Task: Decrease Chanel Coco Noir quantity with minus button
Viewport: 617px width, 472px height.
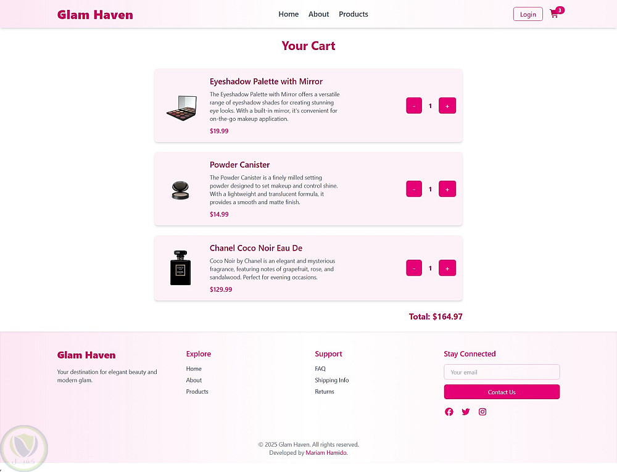Action: [414, 268]
